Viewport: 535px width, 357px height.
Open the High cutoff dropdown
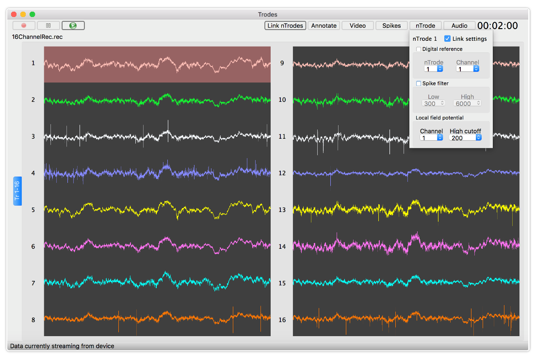(x=465, y=138)
